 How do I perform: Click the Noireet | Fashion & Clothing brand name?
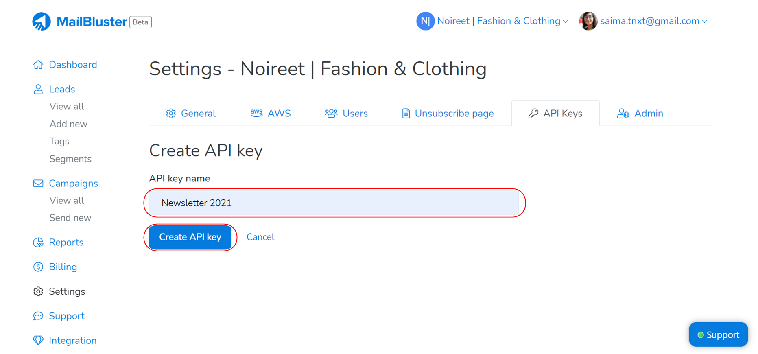pyautogui.click(x=499, y=21)
